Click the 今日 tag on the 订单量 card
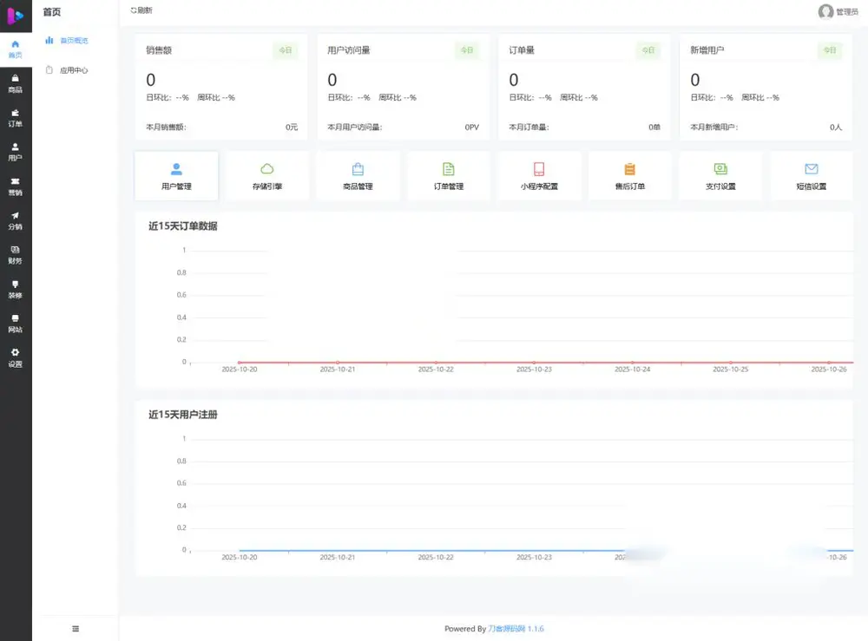 [648, 50]
